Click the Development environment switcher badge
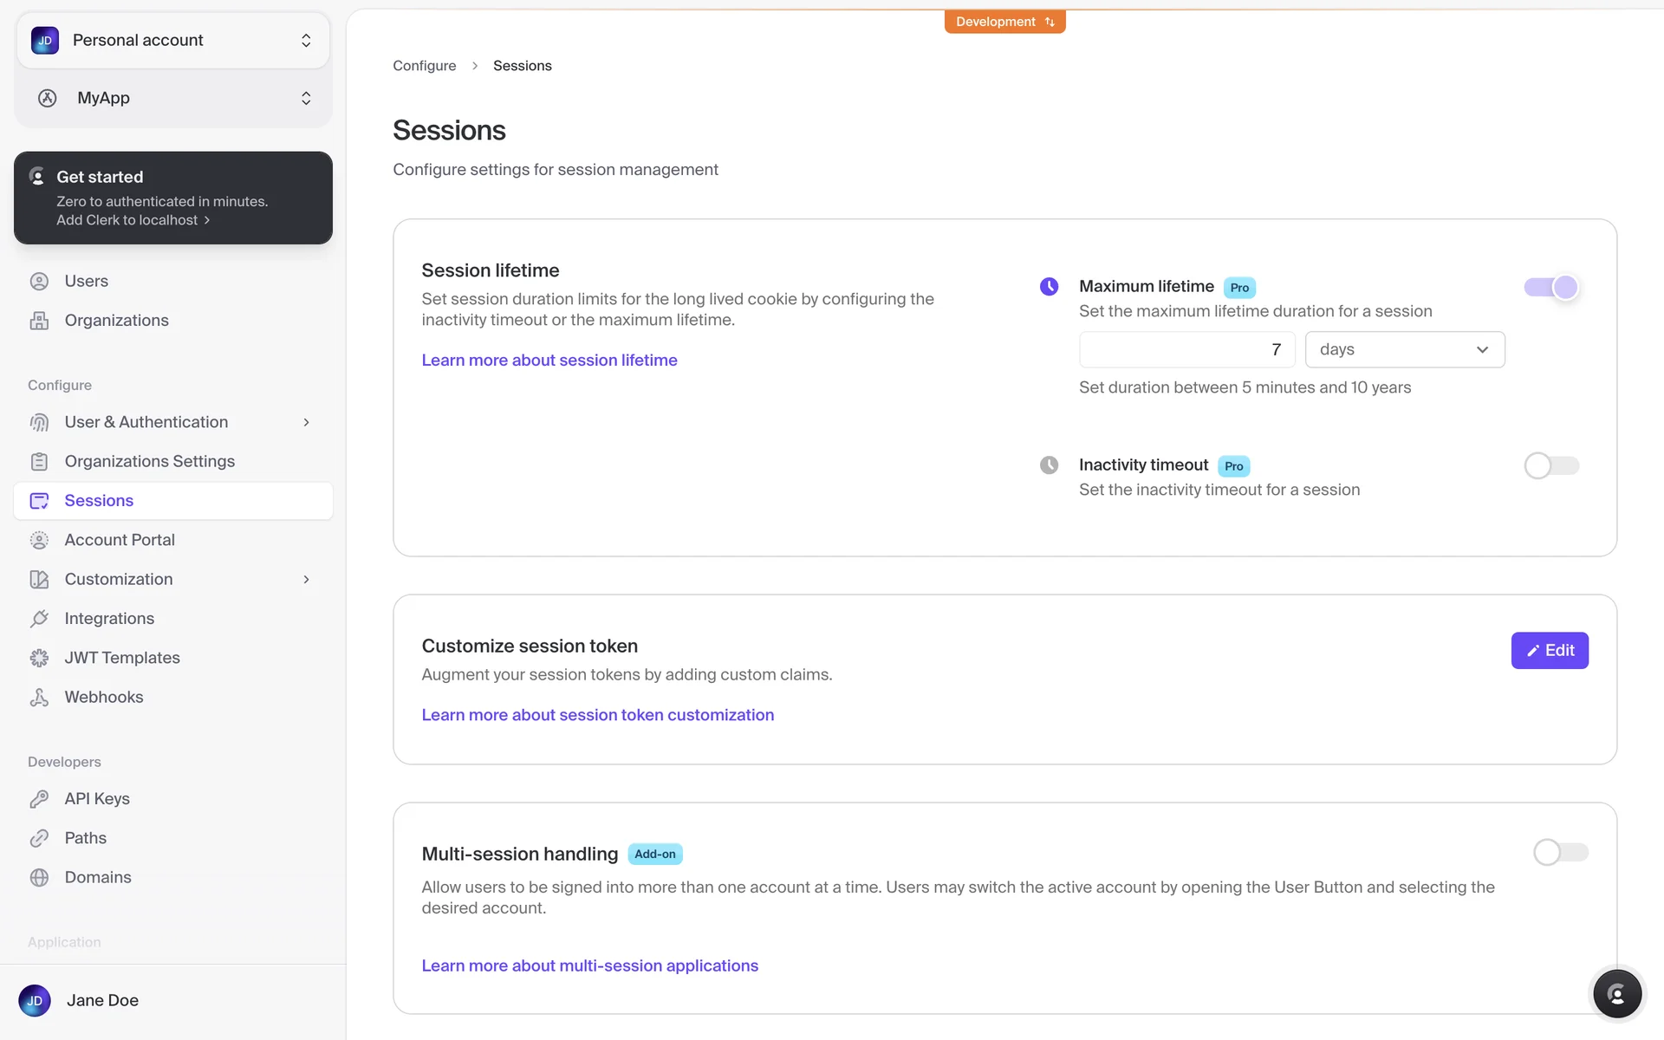Viewport: 1664px width, 1040px height. [1004, 22]
